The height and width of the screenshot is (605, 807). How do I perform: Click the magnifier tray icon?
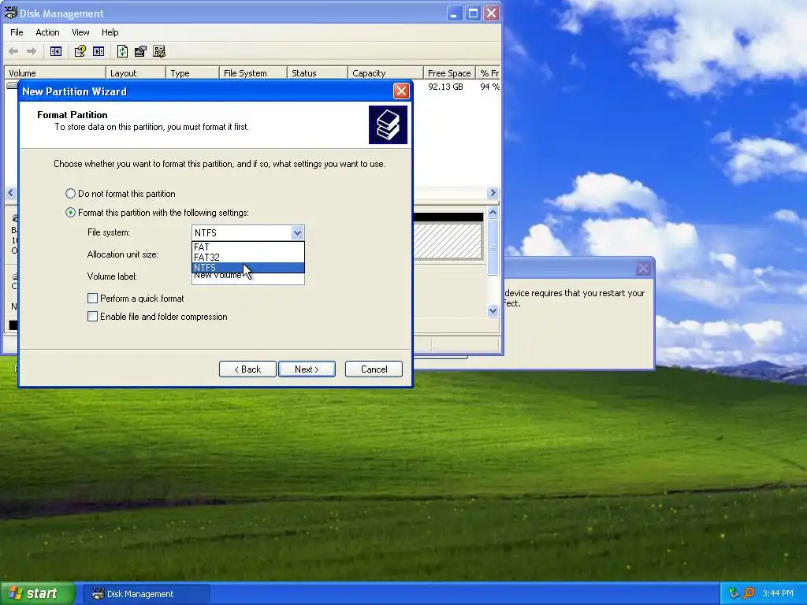pos(749,593)
